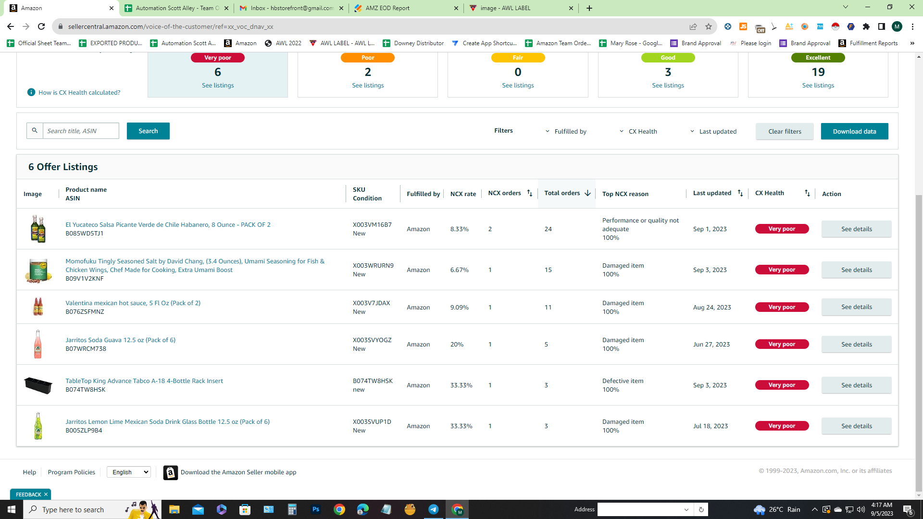The width and height of the screenshot is (923, 519).
Task: Expand the Last updated filter dropdown
Action: coord(713,131)
